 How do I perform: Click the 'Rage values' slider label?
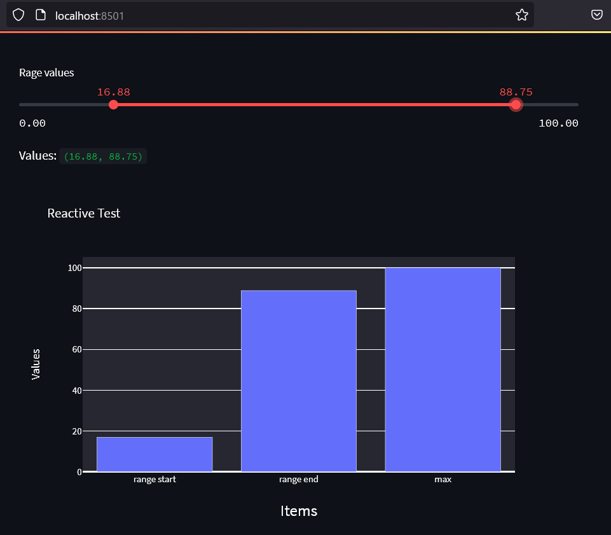(46, 73)
